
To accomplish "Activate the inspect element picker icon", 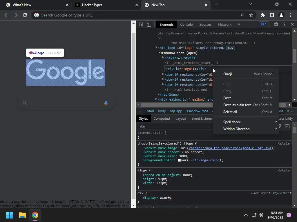I will pyautogui.click(x=141, y=24).
